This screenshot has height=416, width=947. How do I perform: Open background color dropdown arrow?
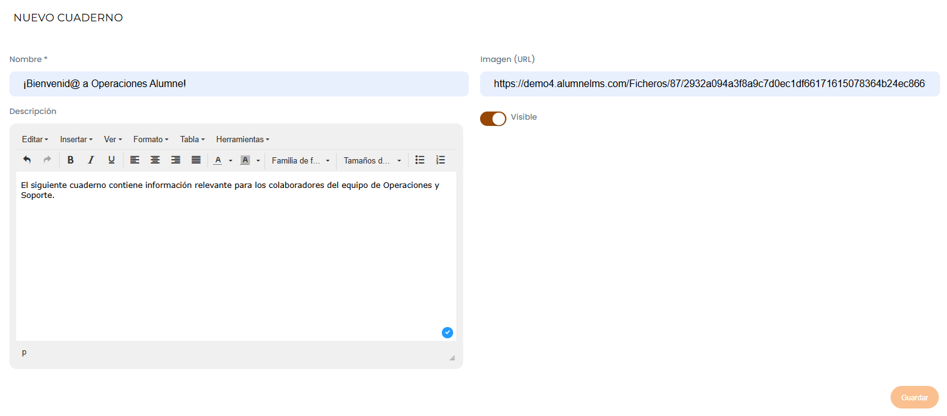pos(258,160)
